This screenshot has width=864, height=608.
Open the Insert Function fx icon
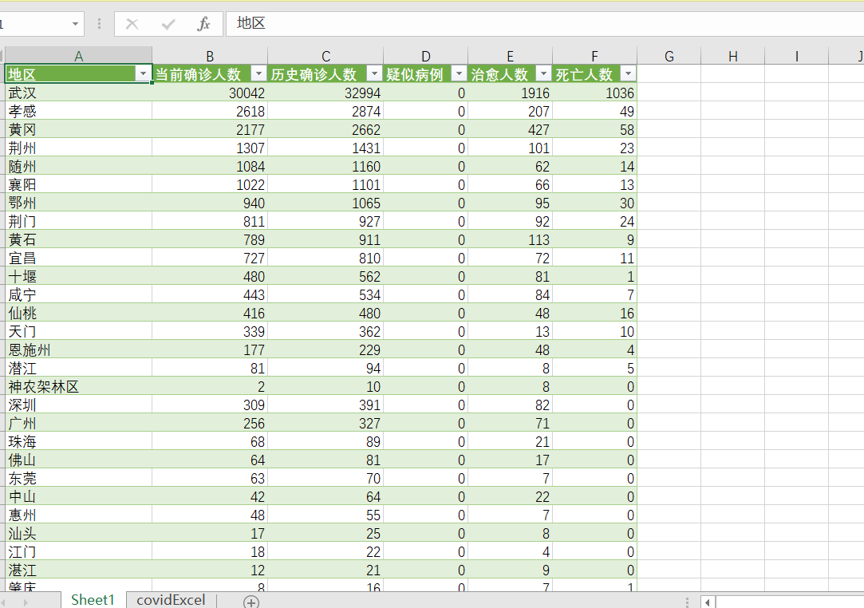tap(204, 24)
